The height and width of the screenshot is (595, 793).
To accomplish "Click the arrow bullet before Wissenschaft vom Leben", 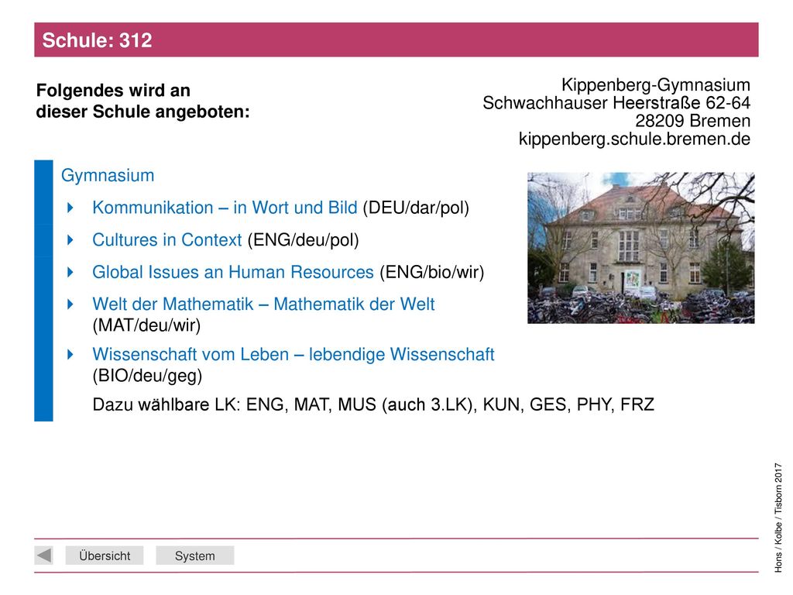I will [70, 355].
